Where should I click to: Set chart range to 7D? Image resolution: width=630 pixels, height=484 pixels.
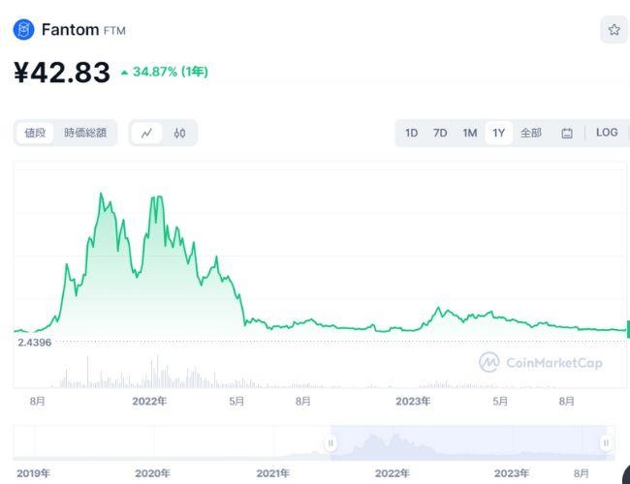point(440,133)
